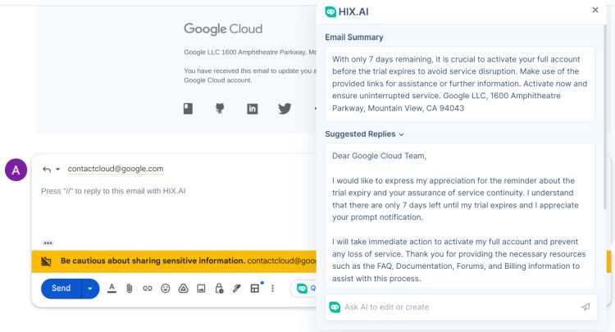Image resolution: width=615 pixels, height=332 pixels.
Task: Click the reply arrow icon
Action: coord(47,170)
